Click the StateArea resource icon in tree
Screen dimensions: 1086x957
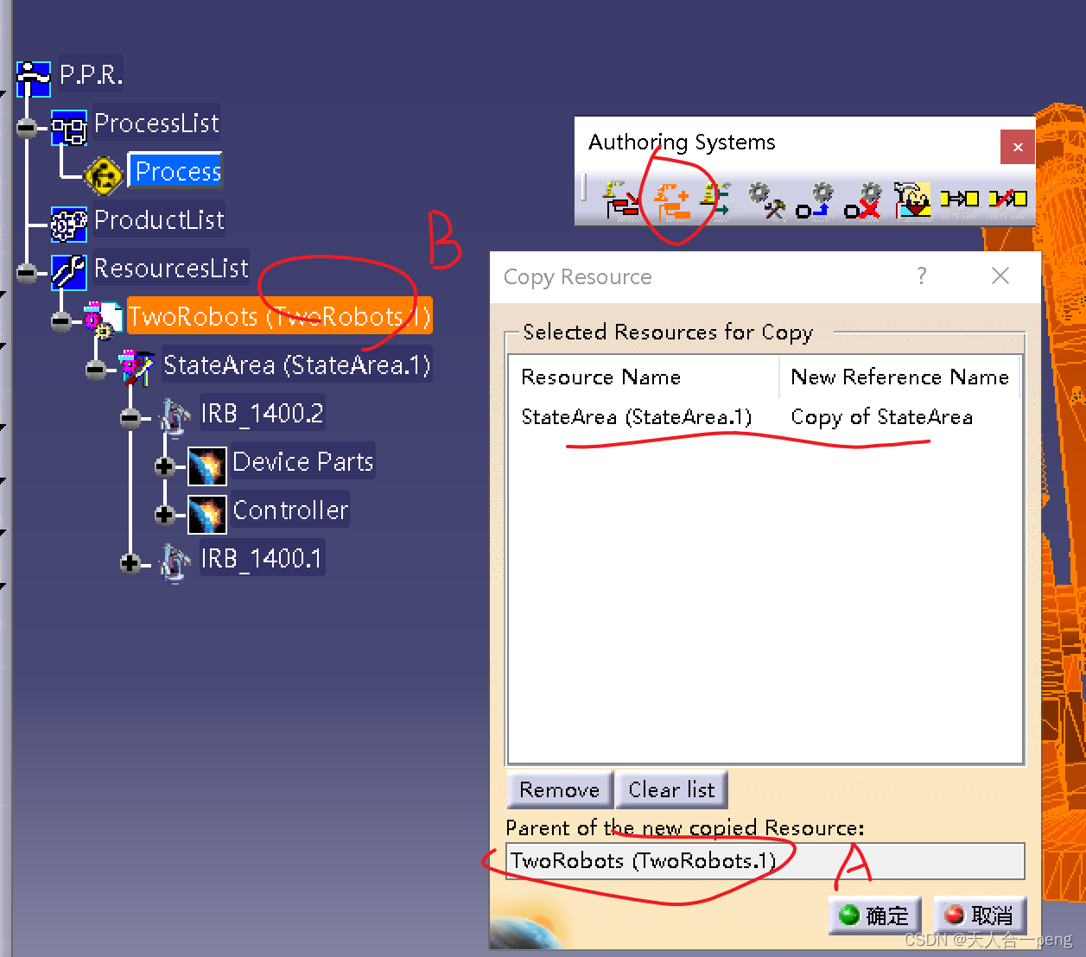(137, 369)
